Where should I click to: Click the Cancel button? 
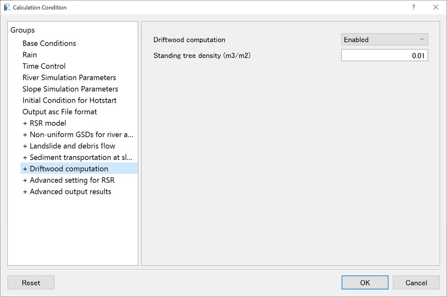pos(416,283)
